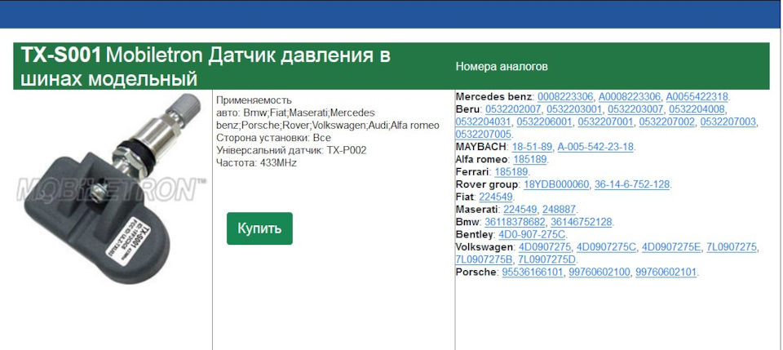Select the Сторона установки: Все line
Viewport: 783px width, 350px height.
click(x=274, y=137)
